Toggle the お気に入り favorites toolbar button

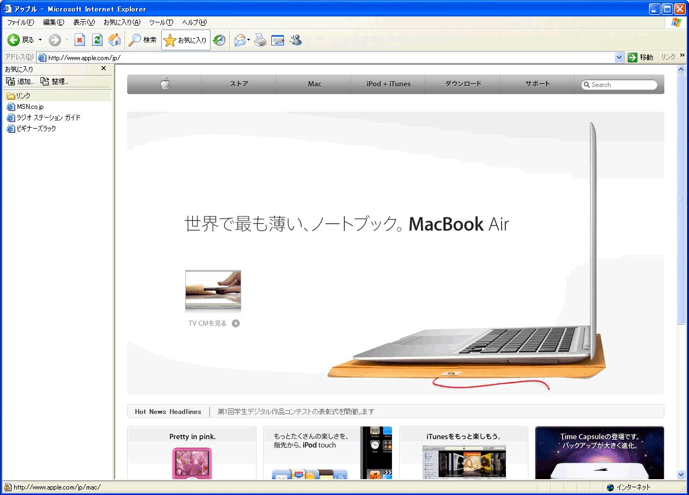(186, 40)
